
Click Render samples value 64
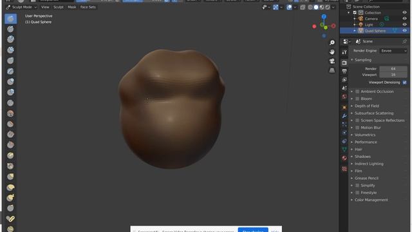click(x=393, y=69)
